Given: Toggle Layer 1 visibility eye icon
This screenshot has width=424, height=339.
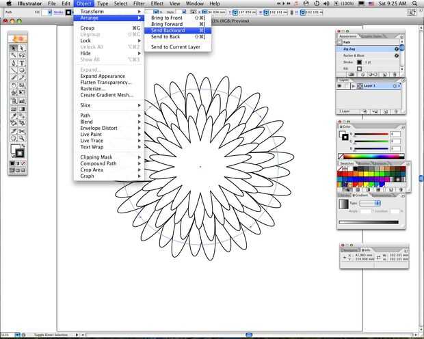Looking at the screenshot, I should point(340,85).
